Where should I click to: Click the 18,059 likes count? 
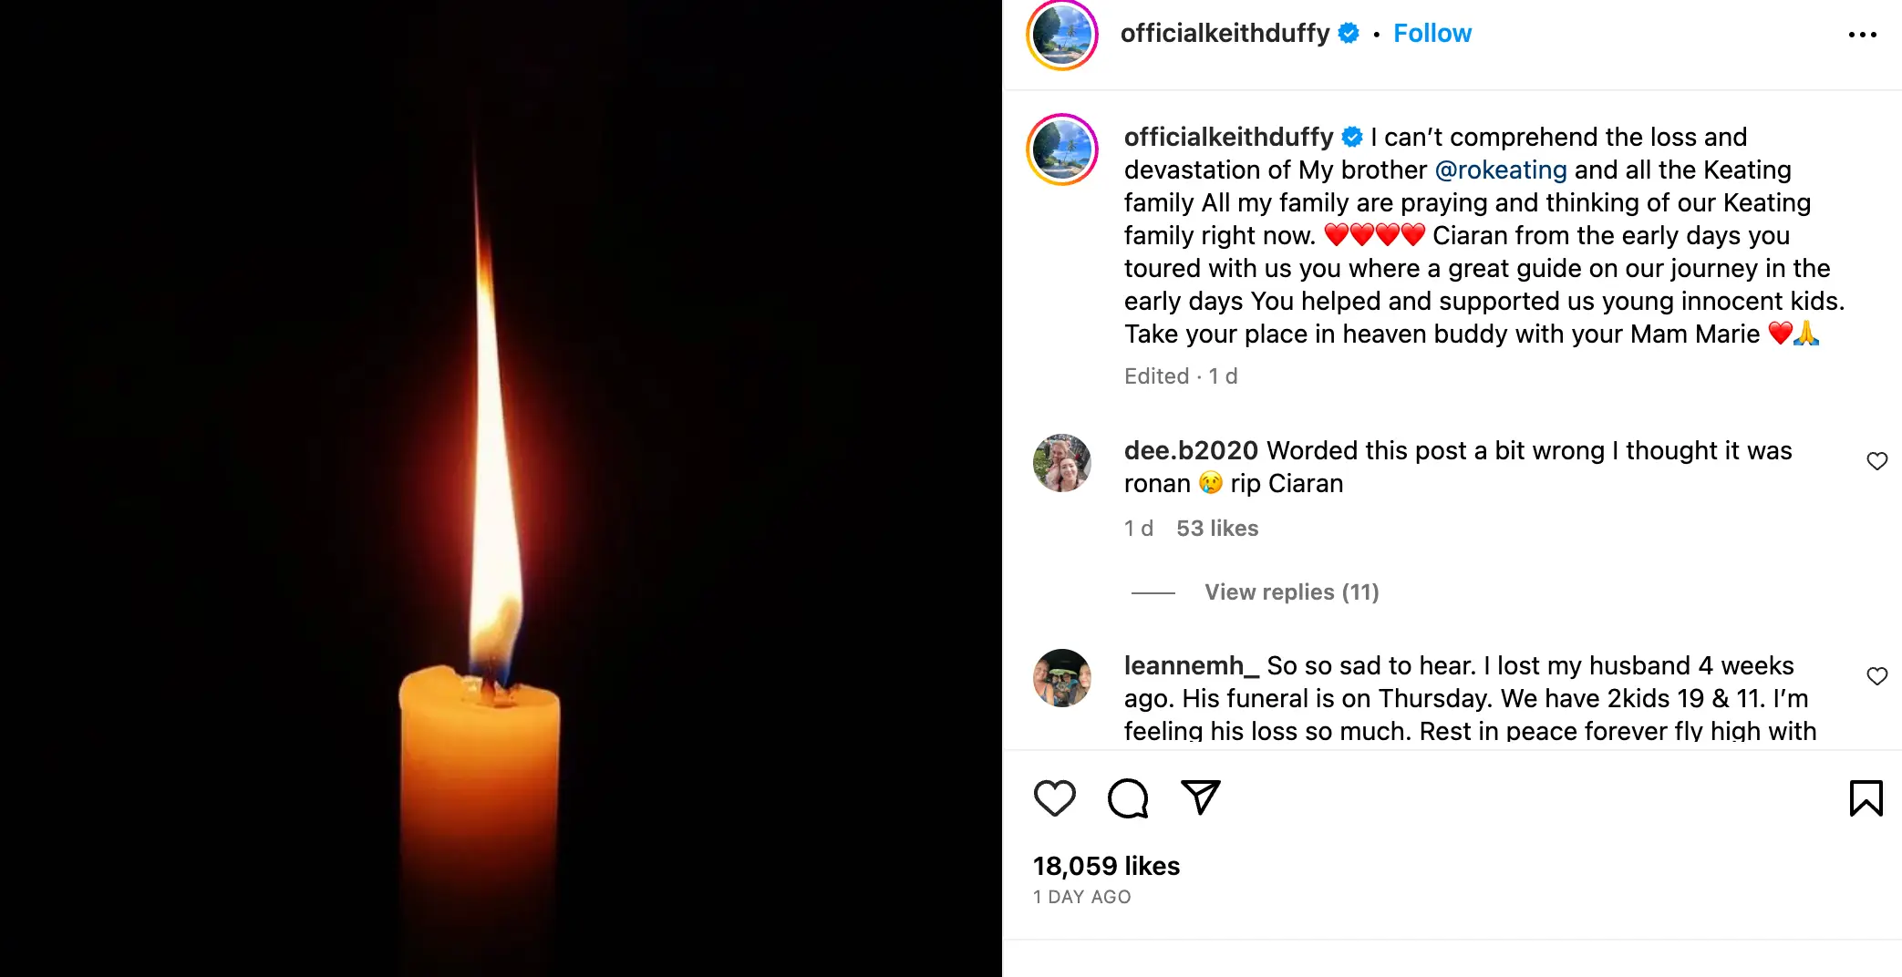[1105, 865]
